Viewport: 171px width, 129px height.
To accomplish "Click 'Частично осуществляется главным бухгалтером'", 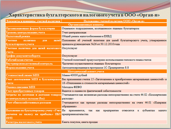I will tap(91, 63).
